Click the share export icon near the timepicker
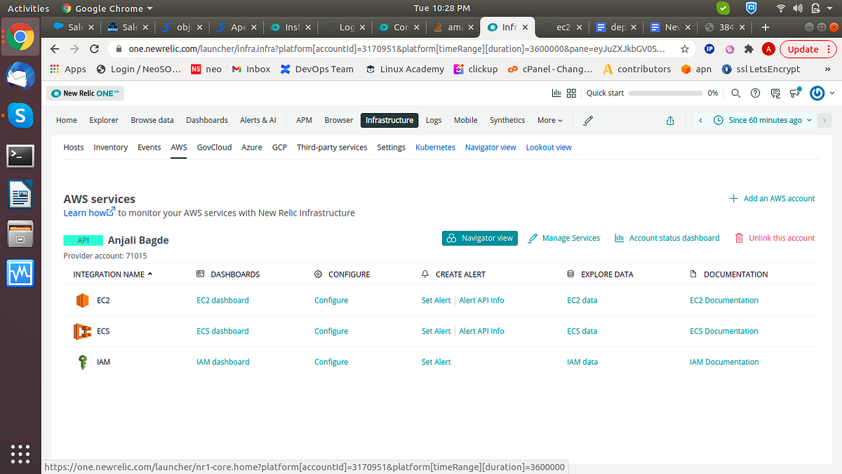Viewport: 842px width, 474px height. [x=669, y=120]
